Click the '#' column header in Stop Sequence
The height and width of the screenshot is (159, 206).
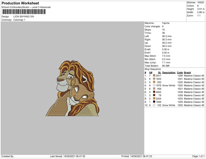145,73
